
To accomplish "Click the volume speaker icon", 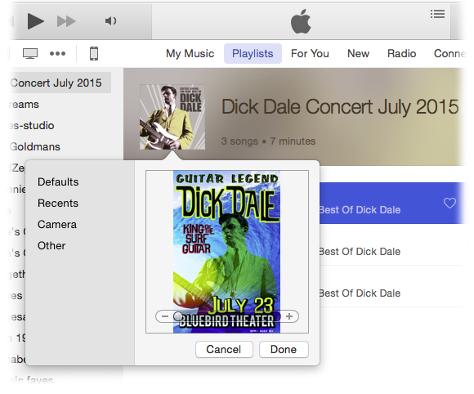I will (x=110, y=21).
